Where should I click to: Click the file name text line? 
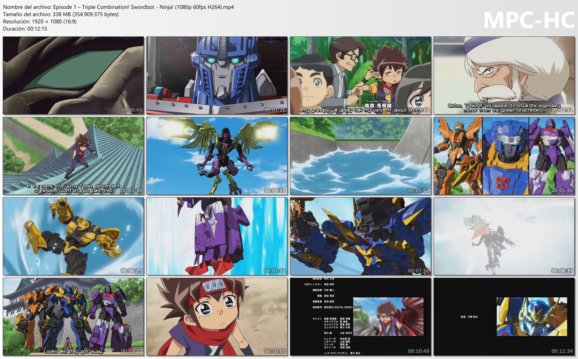coord(118,7)
